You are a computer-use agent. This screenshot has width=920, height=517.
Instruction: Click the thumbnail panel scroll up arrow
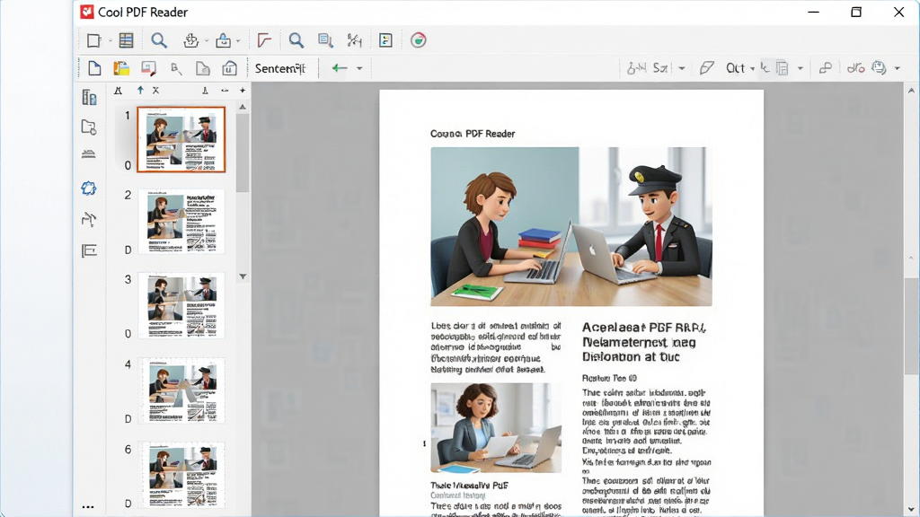coord(243,108)
